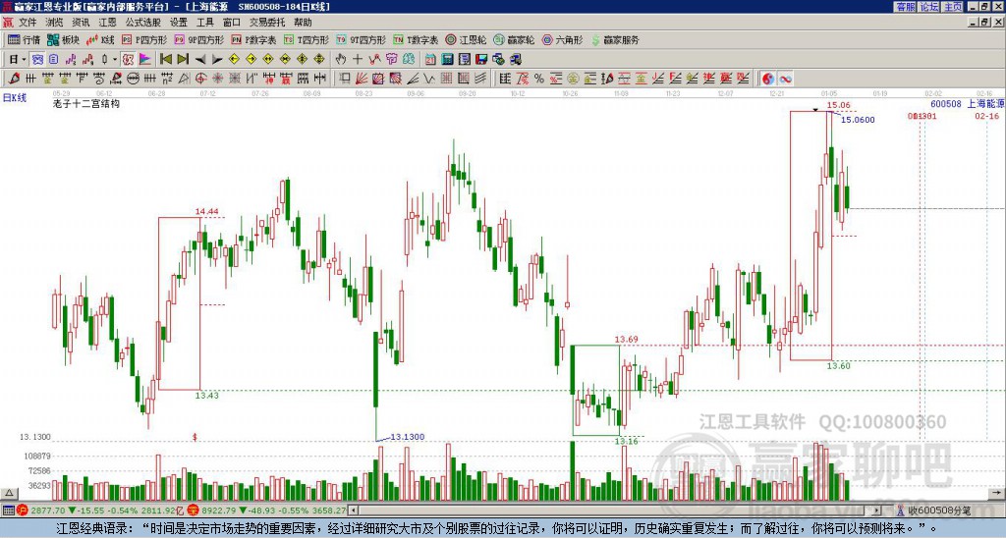This screenshot has width=1006, height=538.
Task: Click the circled crosshair target tool
Action: click(x=200, y=79)
